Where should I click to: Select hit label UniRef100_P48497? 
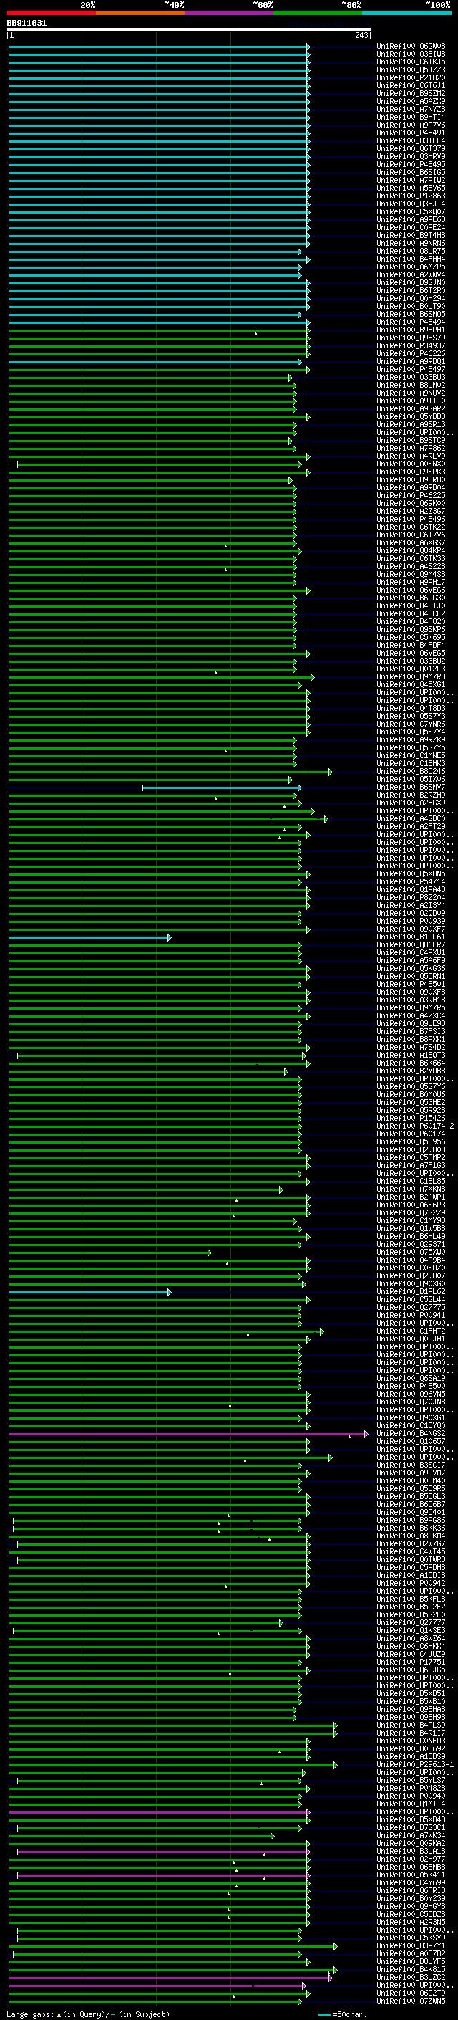coord(411,369)
